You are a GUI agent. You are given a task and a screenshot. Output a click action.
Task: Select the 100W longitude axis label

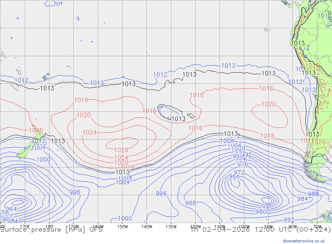pyautogui.click(x=244, y=227)
